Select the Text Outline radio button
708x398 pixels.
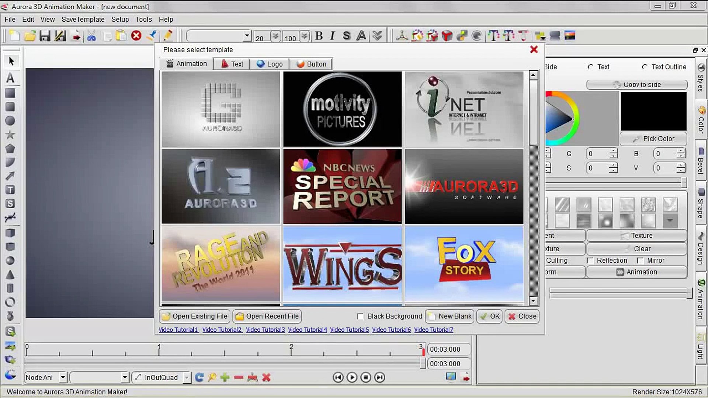[x=645, y=67]
